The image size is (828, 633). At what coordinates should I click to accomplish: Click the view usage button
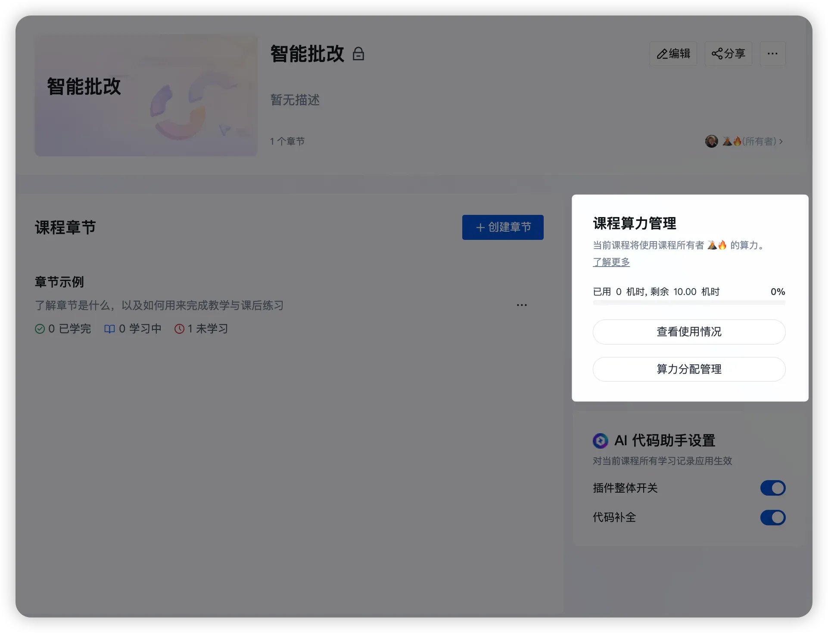coord(689,332)
